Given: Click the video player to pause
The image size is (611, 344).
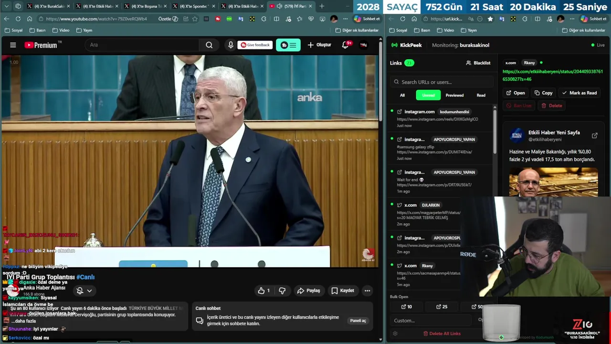Looking at the screenshot, I should tap(189, 160).
